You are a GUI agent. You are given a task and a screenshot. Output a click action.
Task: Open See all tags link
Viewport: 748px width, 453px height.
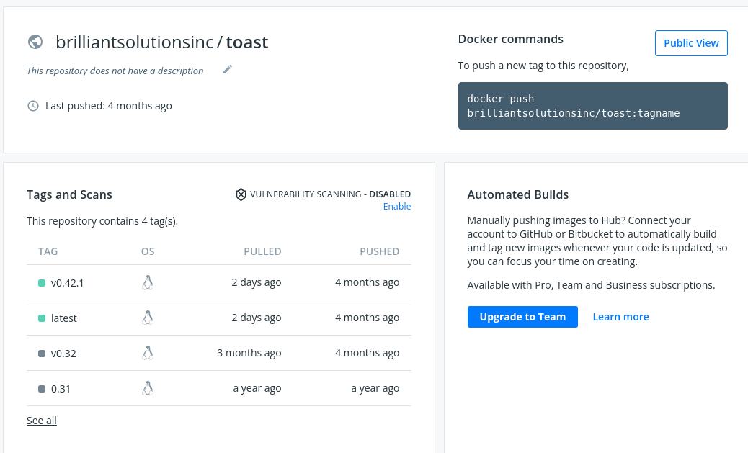tap(42, 421)
